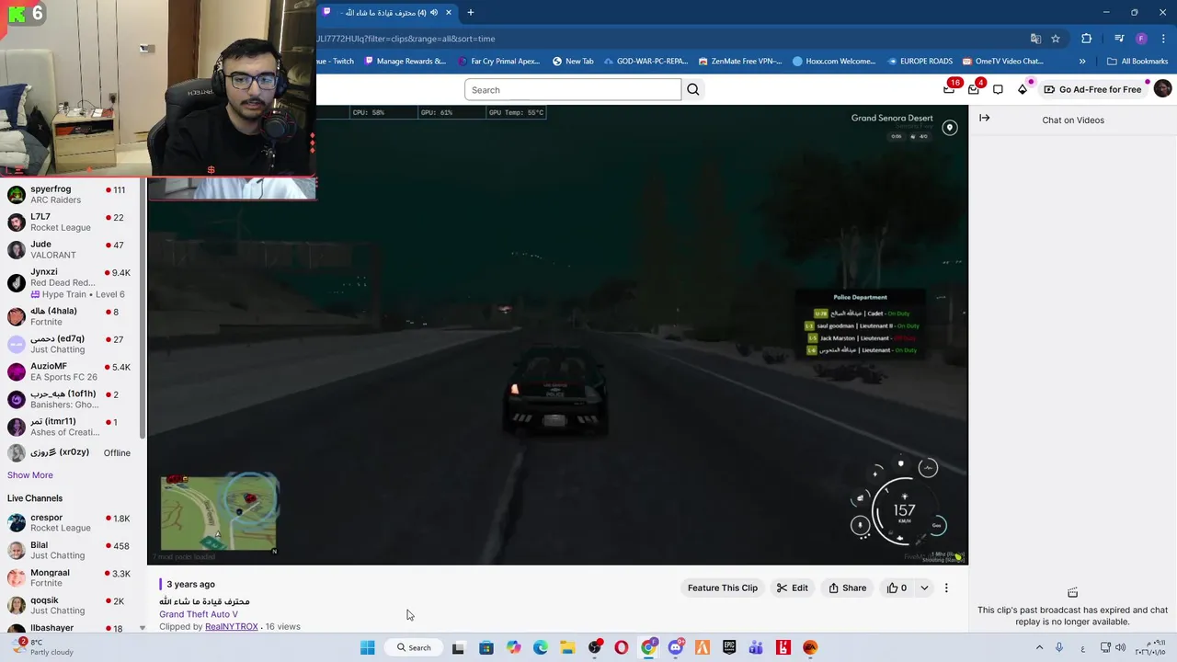Open Discord from the taskbar
1177x662 pixels.
(676, 647)
